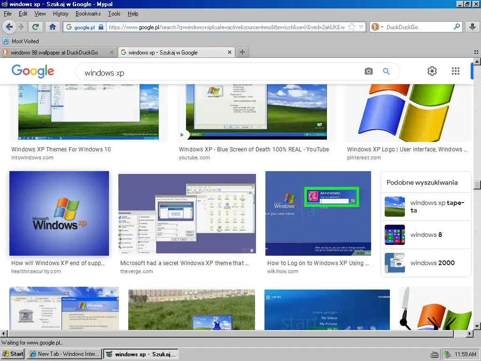Click the DuckDuckGo search magnifier
This screenshot has height=361, width=481.
(457, 27)
